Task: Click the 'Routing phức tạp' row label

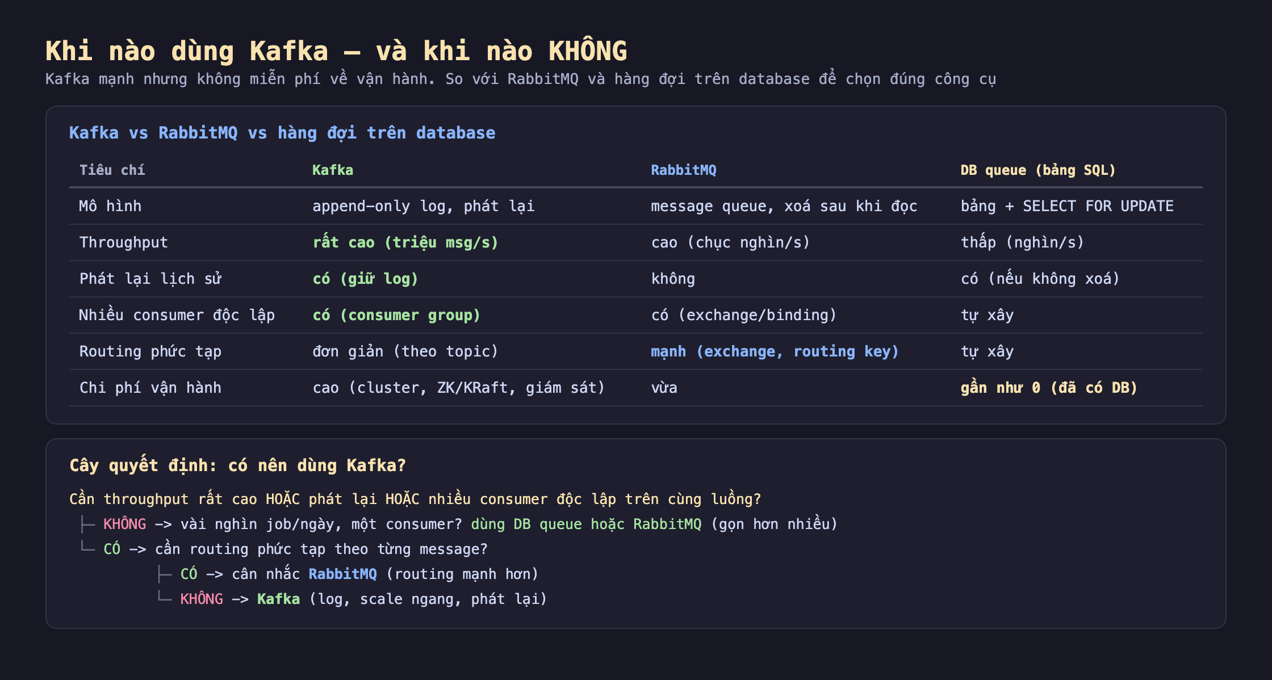Action: coord(150,351)
